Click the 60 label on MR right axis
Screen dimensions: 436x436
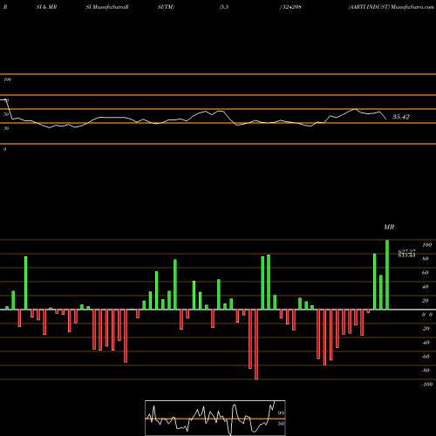(x=425, y=273)
